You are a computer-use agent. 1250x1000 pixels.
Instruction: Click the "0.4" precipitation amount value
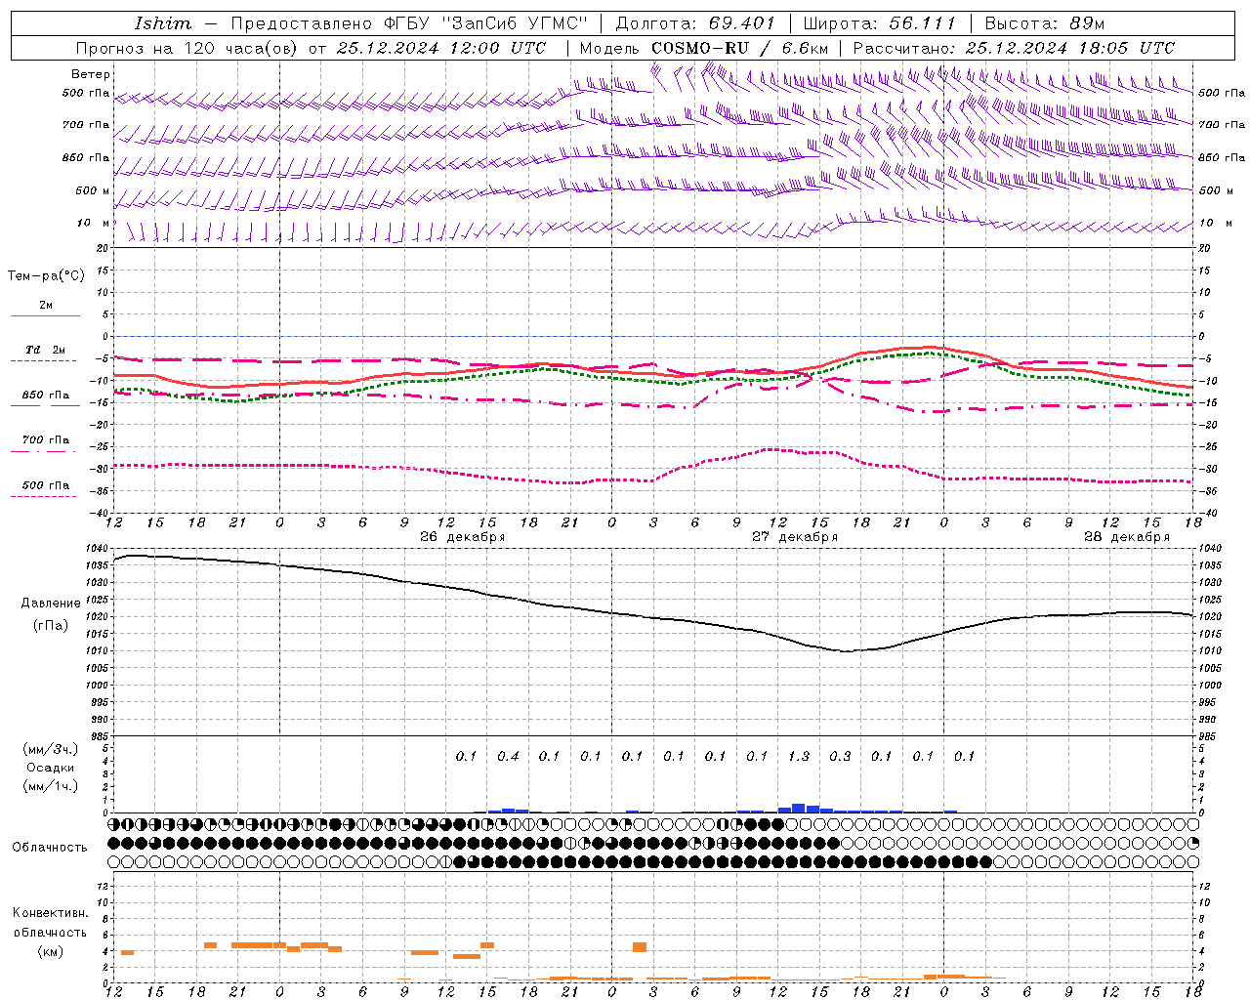coord(508,756)
